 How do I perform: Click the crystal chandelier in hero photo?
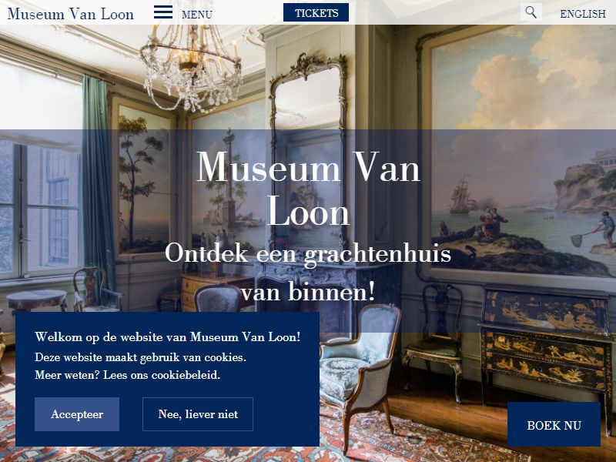pyautogui.click(x=191, y=67)
